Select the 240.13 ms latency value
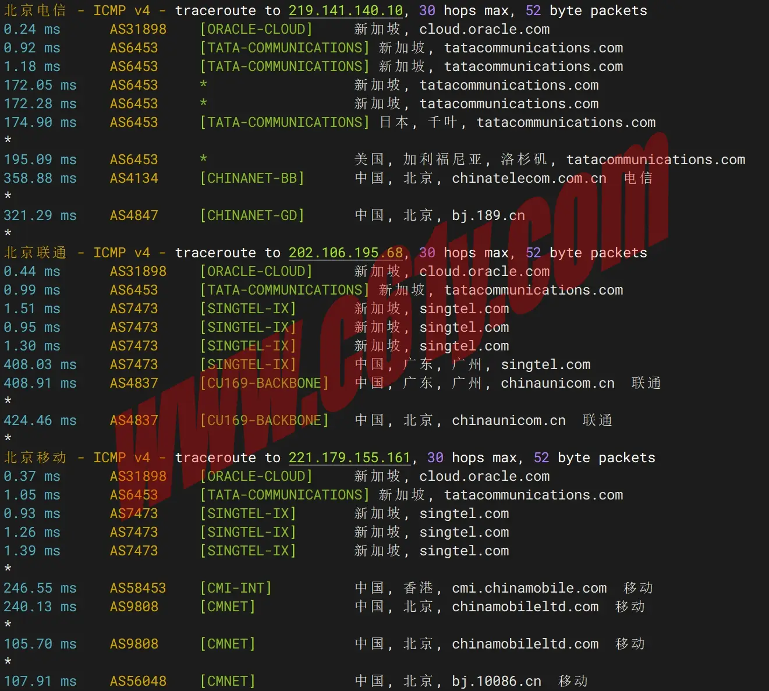 pyautogui.click(x=40, y=607)
